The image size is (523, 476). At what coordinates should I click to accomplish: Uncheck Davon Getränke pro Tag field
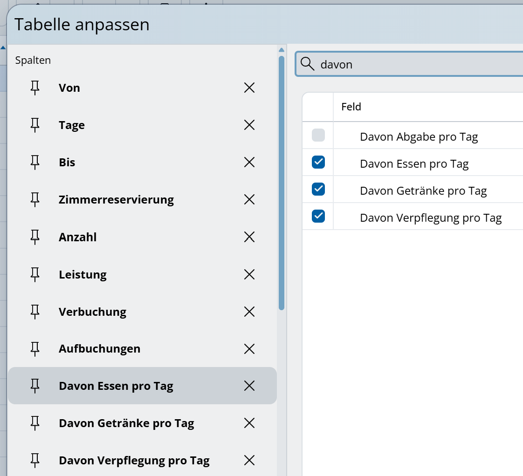pyautogui.click(x=318, y=190)
